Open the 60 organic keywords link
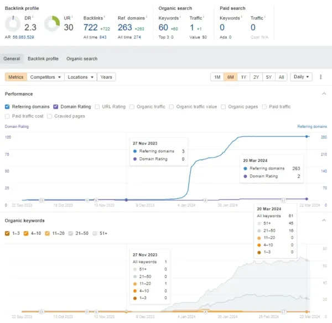 coord(163,27)
